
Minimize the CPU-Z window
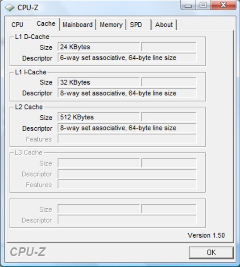[x=188, y=5]
